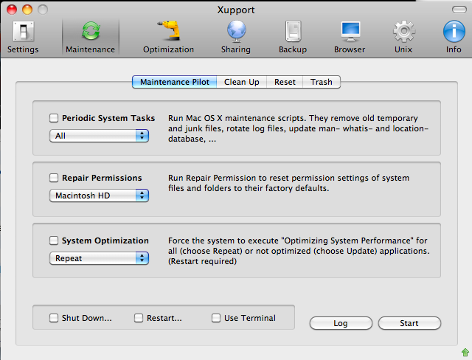The image size is (472, 360).
Task: Click the toolbar toggle pill in title bar
Action: (x=459, y=10)
